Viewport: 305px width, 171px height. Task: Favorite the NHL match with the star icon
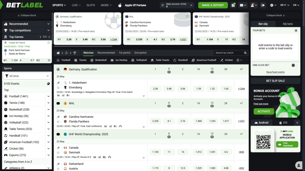tap(187, 16)
